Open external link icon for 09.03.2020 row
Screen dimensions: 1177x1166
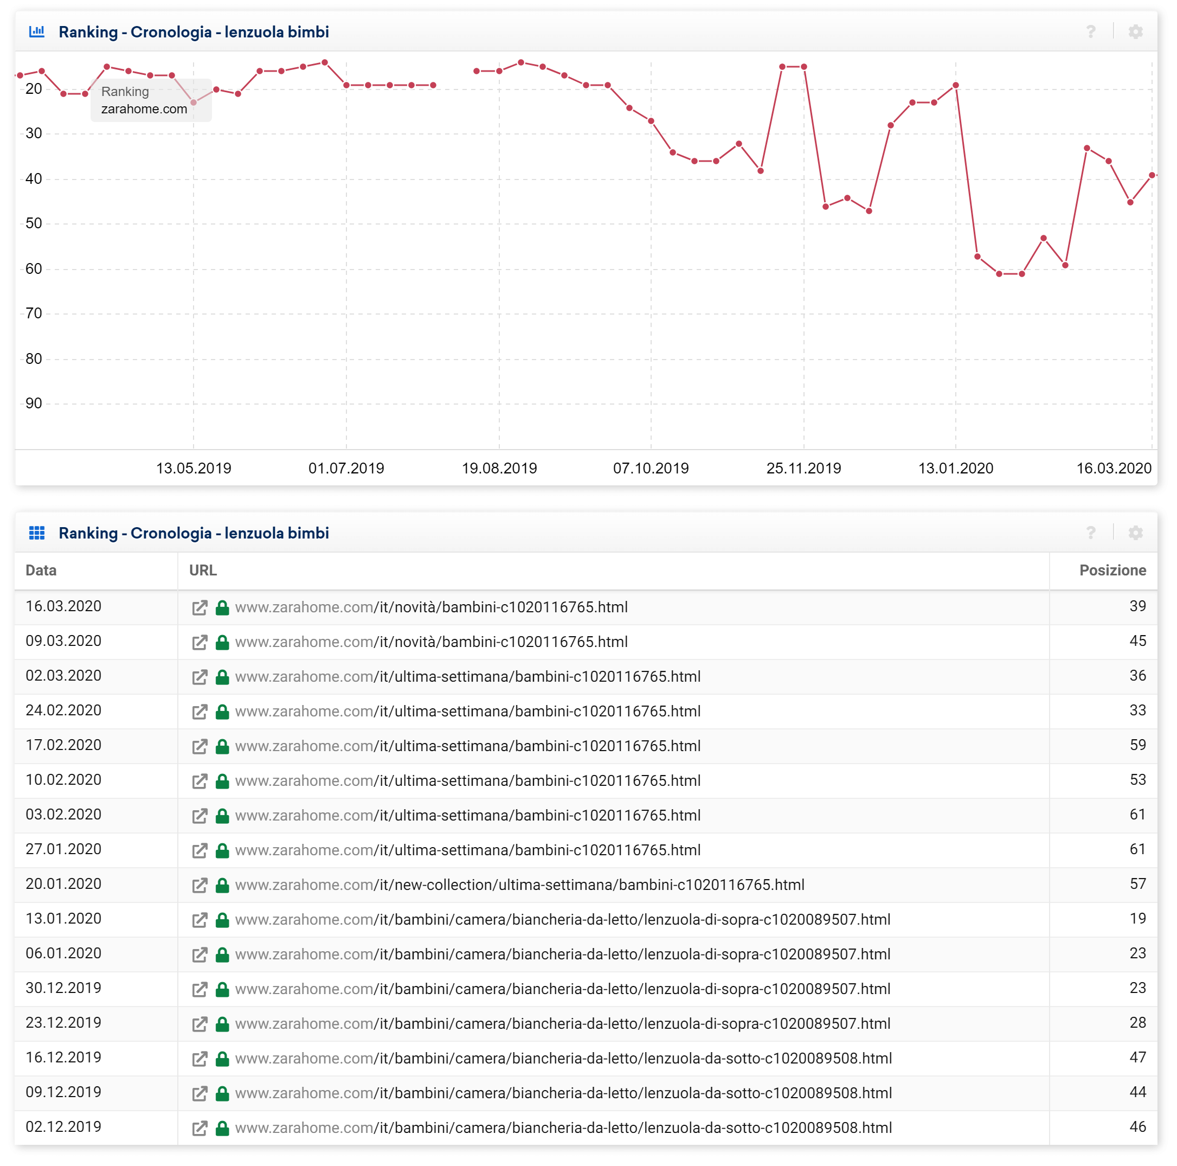tap(200, 642)
